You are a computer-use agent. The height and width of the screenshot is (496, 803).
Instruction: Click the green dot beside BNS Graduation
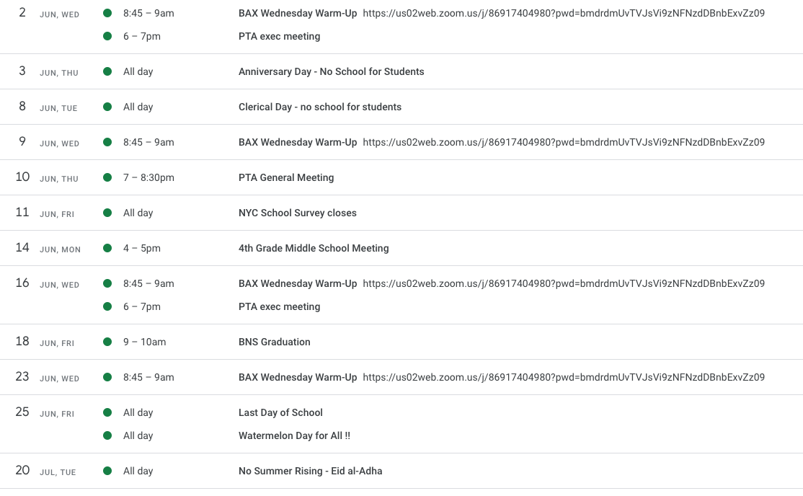point(107,342)
